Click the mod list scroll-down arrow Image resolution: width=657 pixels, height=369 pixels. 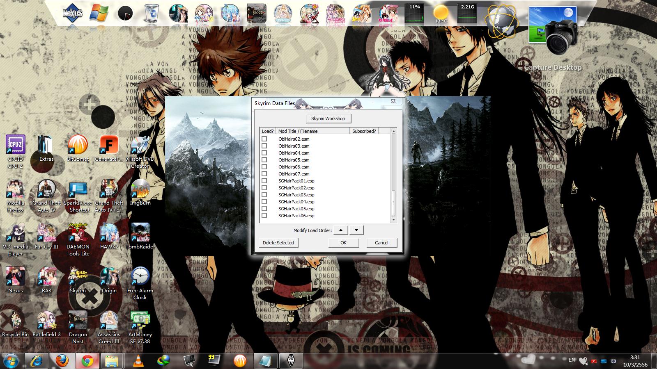coord(393,220)
